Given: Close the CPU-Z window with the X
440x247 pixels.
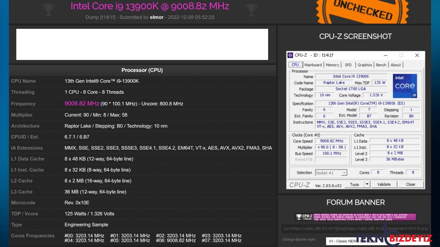Looking at the screenshot, I should click(417, 55).
